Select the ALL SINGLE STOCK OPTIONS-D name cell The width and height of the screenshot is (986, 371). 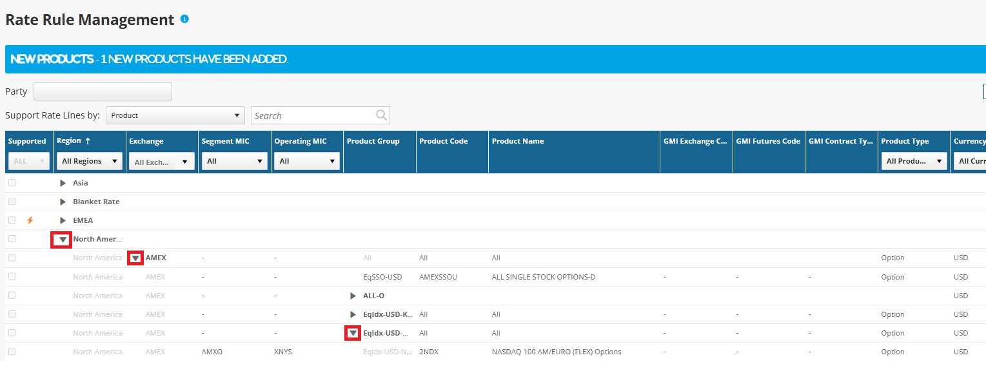point(544,277)
